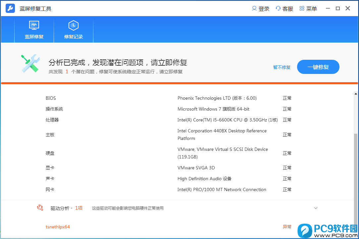
Task: Click the 驱动分析 wrench icon
Action: [40, 208]
